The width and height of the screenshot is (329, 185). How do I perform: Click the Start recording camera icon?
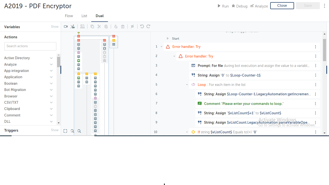tap(66, 26)
